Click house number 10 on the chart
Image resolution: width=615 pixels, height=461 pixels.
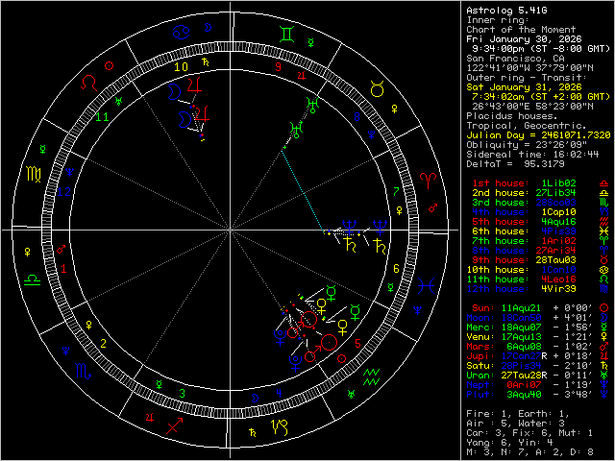pyautogui.click(x=181, y=67)
